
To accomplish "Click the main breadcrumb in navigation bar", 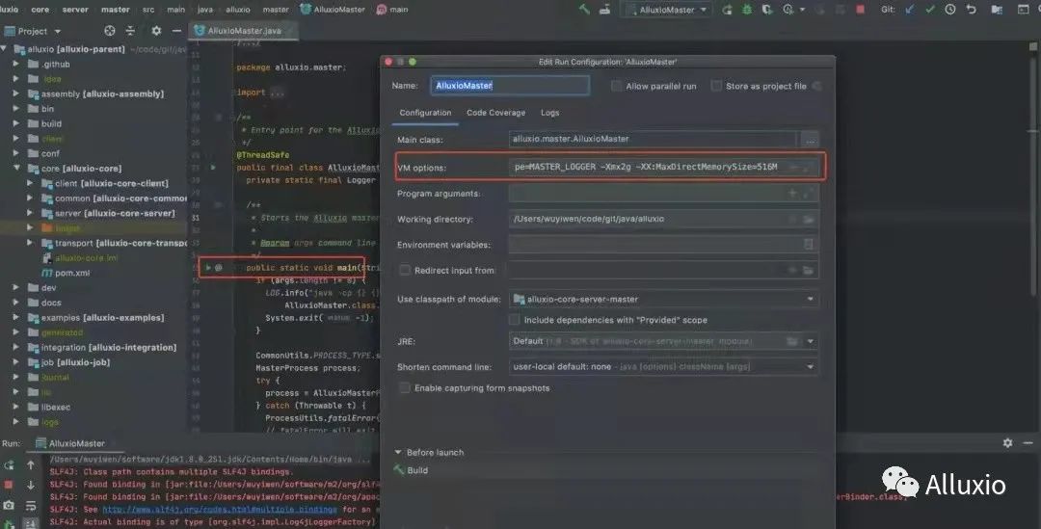I will click(392, 10).
